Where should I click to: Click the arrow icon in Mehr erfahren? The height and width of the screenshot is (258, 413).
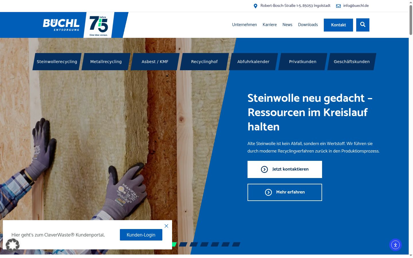(x=268, y=192)
